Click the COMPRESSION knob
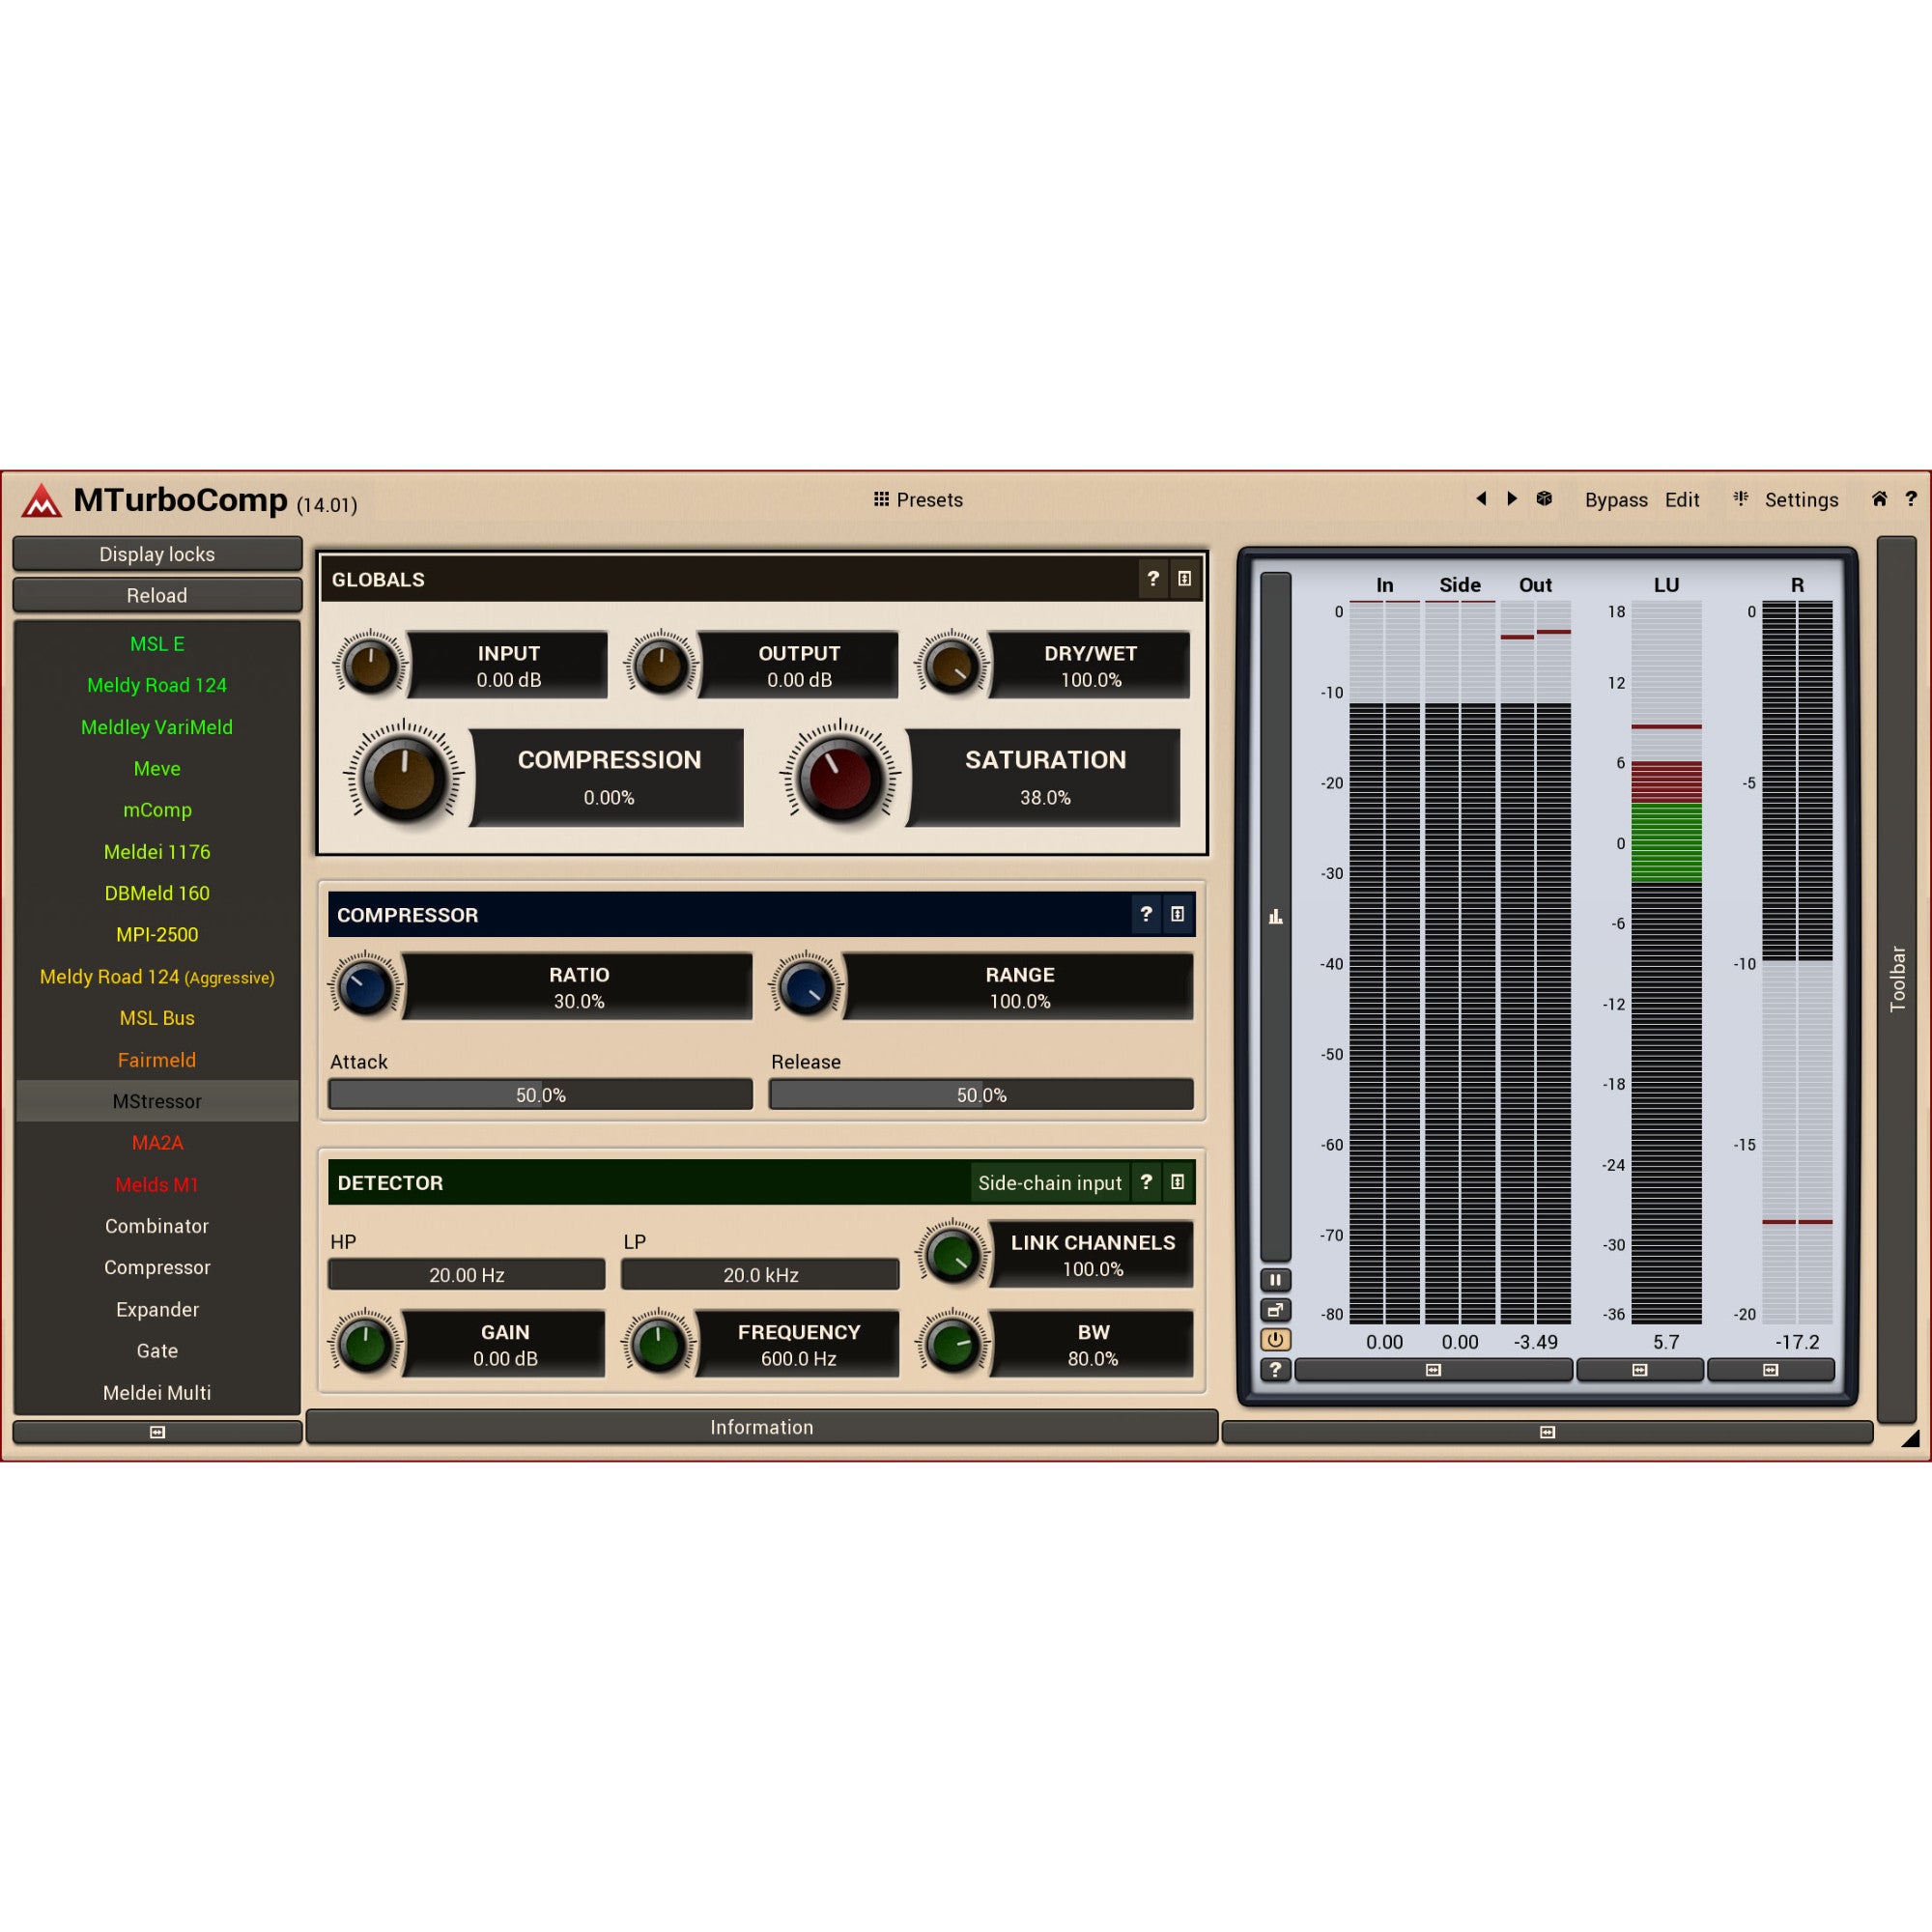The image size is (1932, 1932). pyautogui.click(x=404, y=777)
